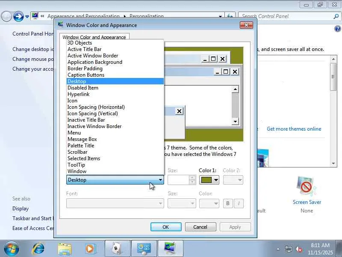Choose Hyperlink in the item list
The image size is (342, 257).
115,94
